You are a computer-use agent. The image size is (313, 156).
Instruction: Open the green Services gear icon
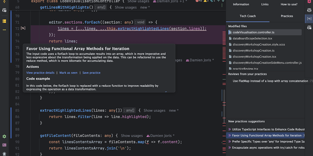click(4, 136)
